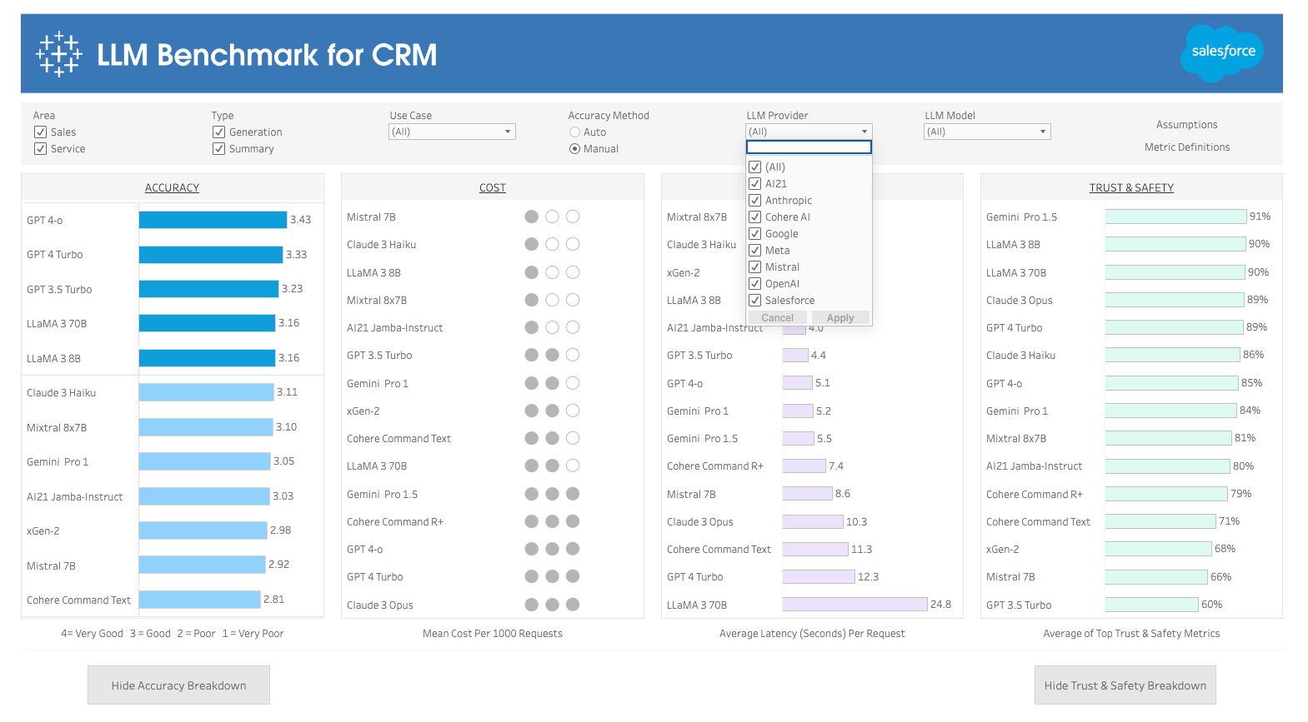Click second cost dot for GPT 3.5 Turbo
Image resolution: width=1308 pixels, height=722 pixels.
[x=552, y=355]
